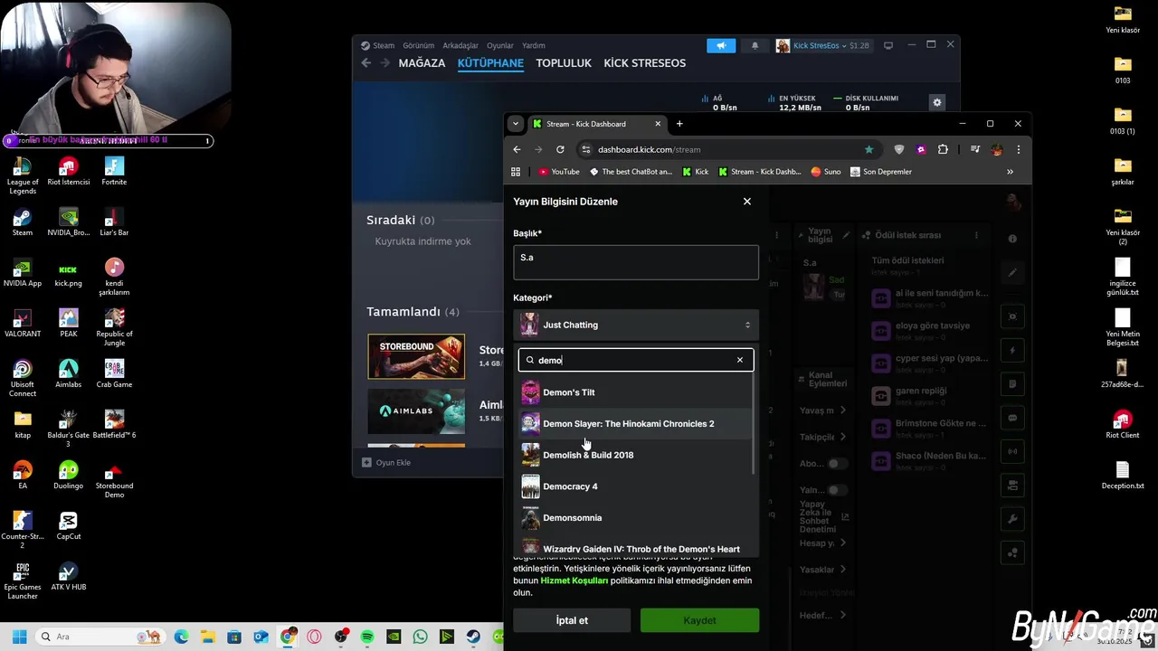Open the Hizmet Koşulları link
The image size is (1158, 651).
click(574, 580)
